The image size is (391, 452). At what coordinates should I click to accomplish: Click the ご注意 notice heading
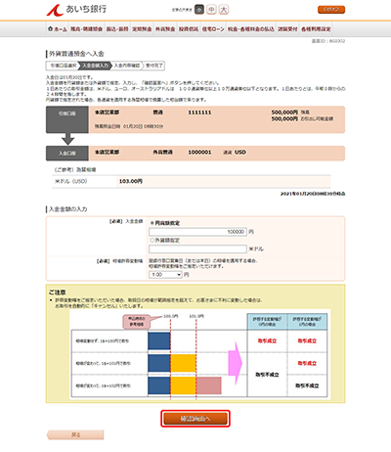(58, 293)
